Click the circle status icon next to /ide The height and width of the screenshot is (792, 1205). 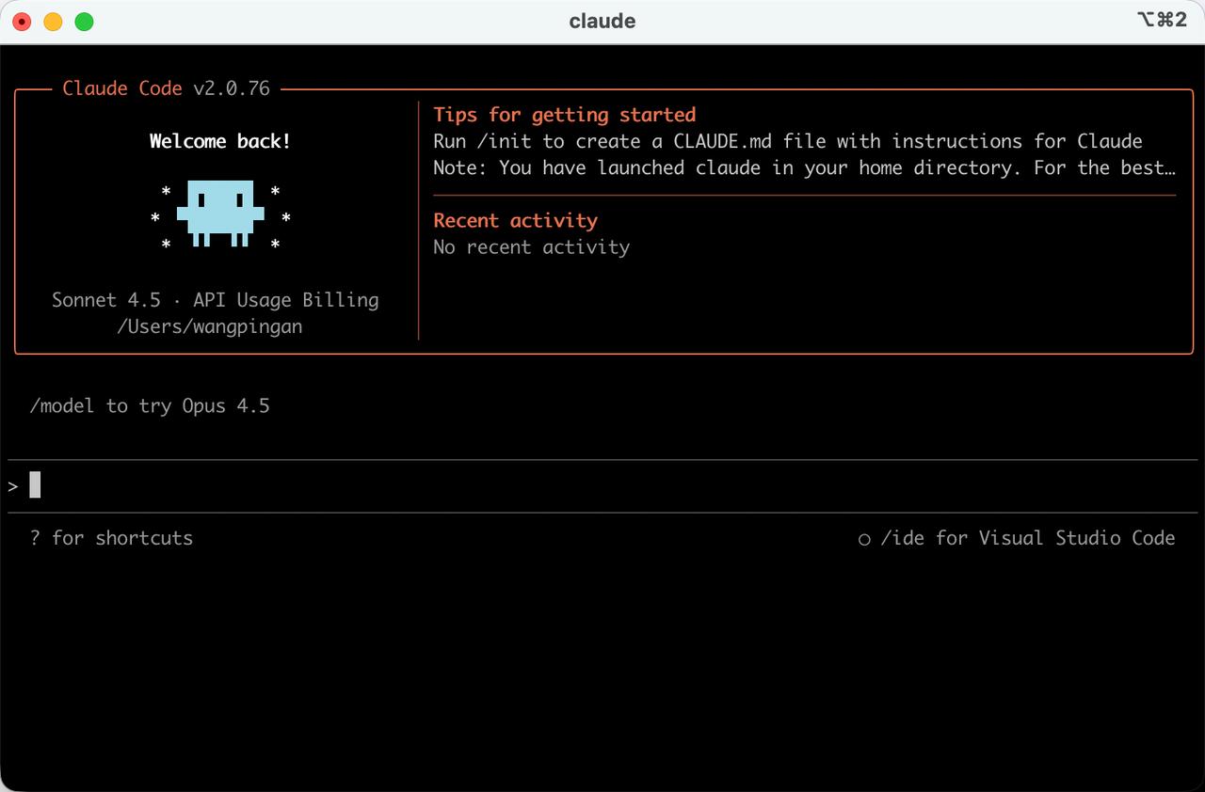[x=863, y=539]
